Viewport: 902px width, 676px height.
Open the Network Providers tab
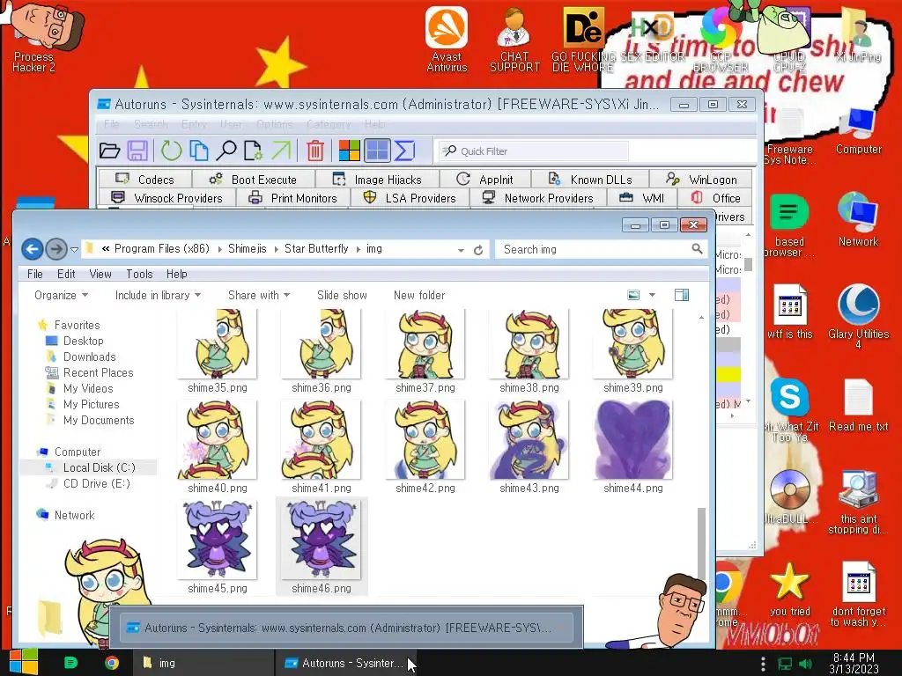538,198
